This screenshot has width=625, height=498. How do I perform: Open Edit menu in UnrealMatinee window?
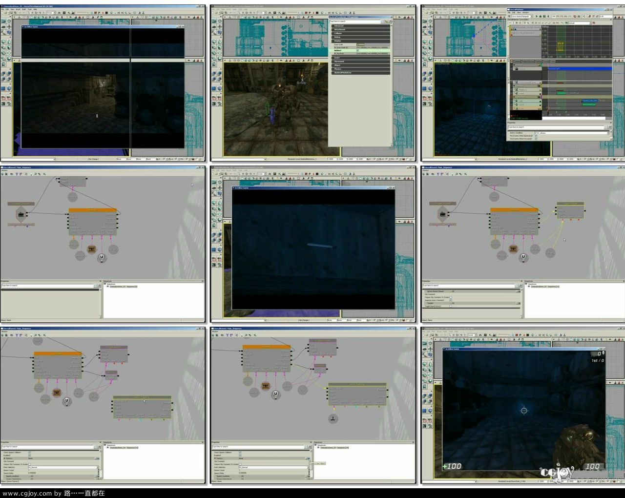point(513,13)
